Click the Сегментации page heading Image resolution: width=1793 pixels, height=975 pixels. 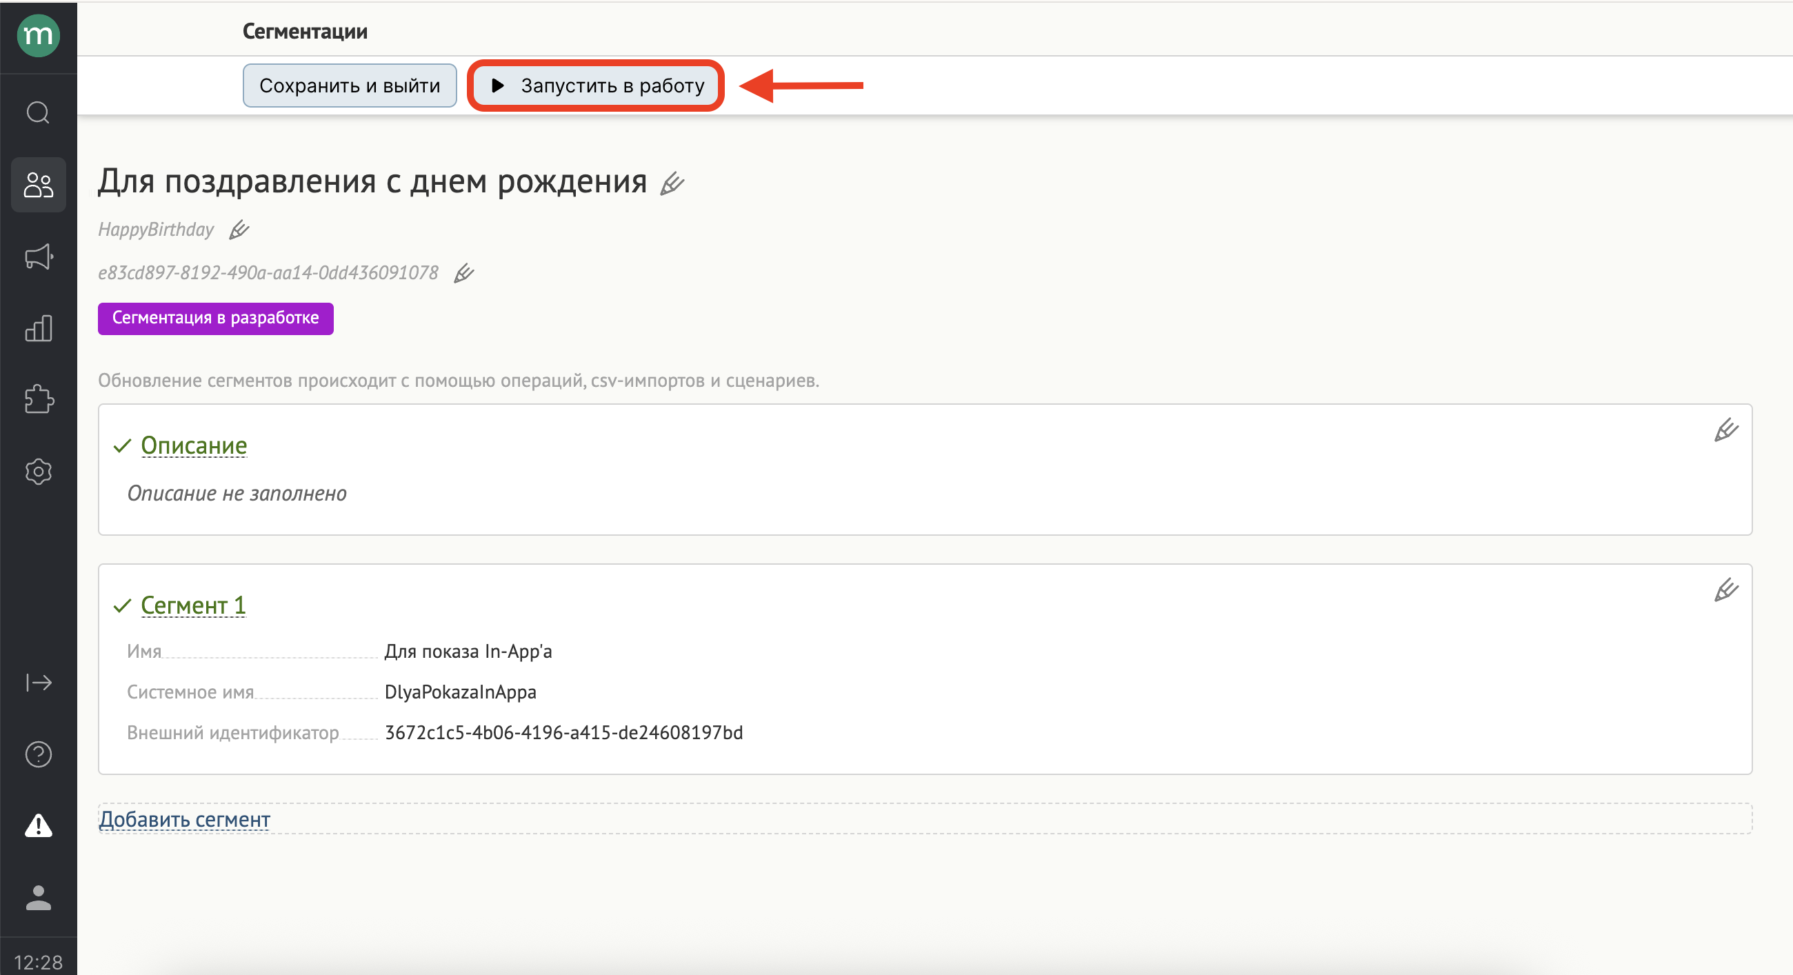click(305, 31)
